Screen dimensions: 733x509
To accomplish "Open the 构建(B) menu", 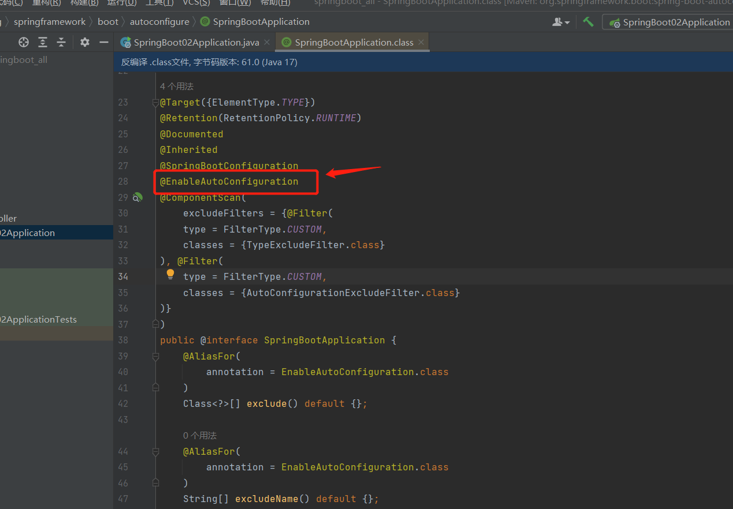I will [84, 3].
